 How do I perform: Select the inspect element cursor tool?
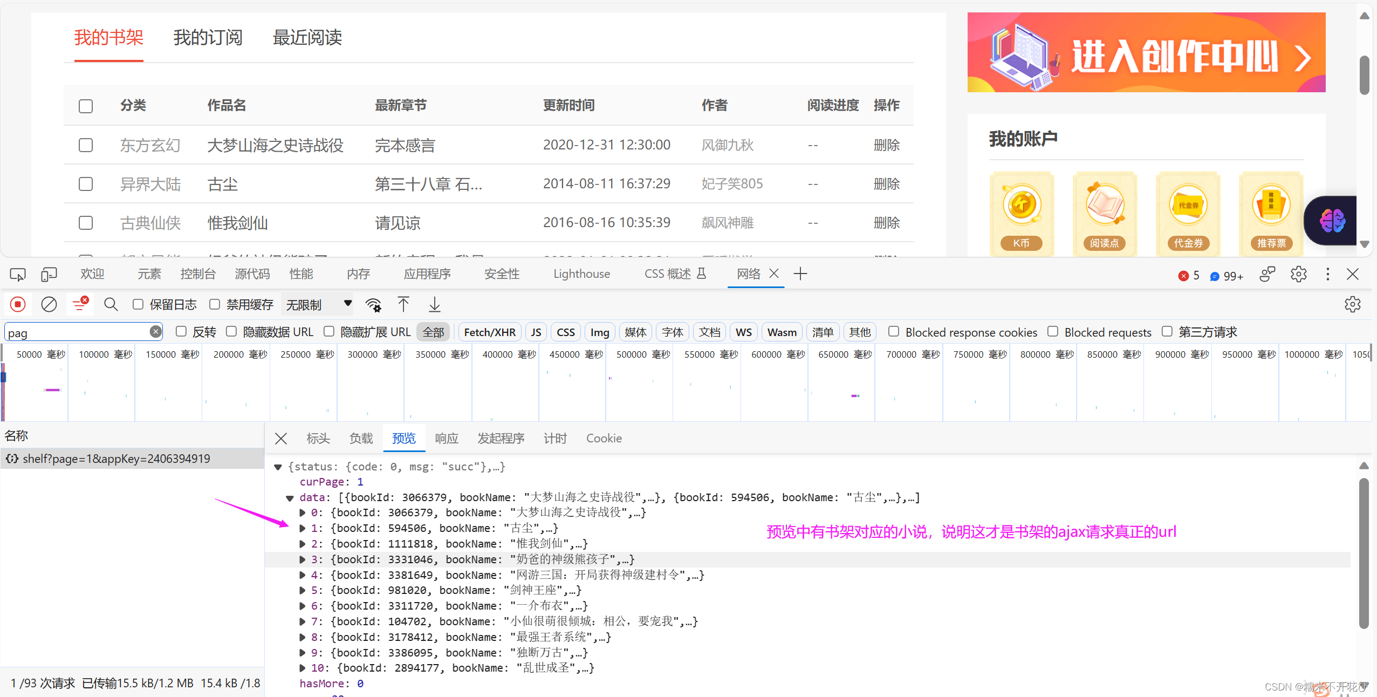click(x=17, y=274)
